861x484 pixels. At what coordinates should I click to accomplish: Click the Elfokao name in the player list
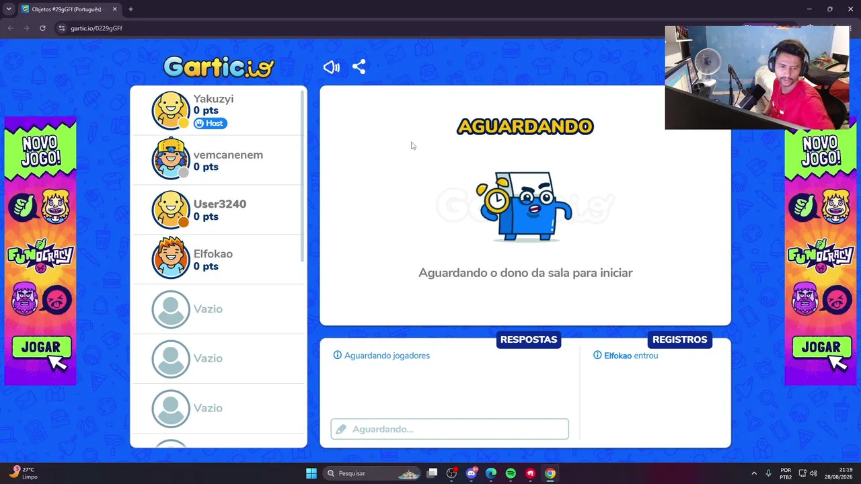213,253
